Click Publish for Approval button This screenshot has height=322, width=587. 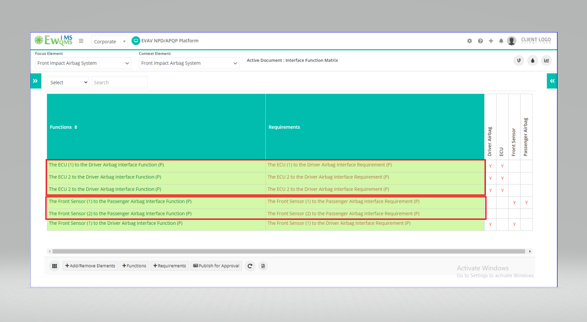click(216, 266)
